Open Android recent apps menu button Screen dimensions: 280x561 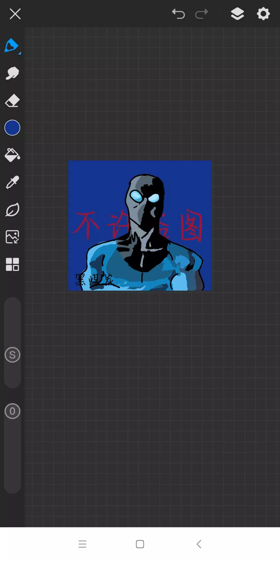click(82, 544)
